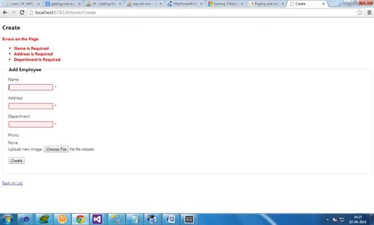Screen dimensions: 374x225
Task: Close the 'Create' browser tab
Action: 323,4
